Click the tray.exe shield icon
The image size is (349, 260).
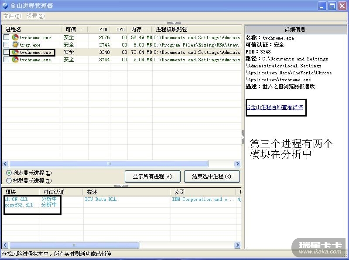pos(15,45)
